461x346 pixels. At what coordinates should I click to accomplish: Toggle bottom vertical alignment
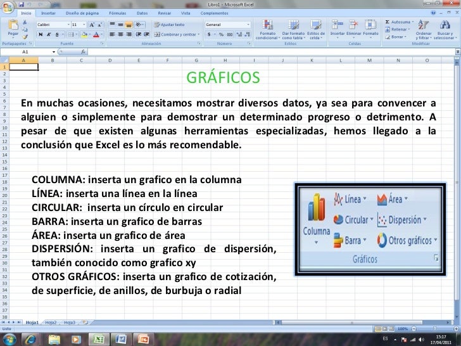[129, 25]
